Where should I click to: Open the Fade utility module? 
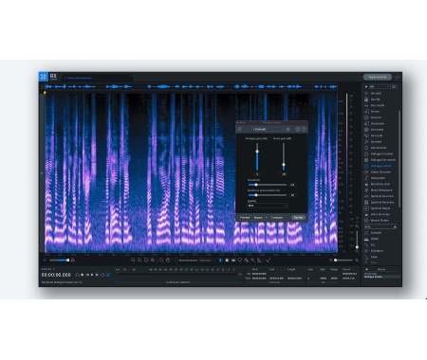(x=374, y=257)
